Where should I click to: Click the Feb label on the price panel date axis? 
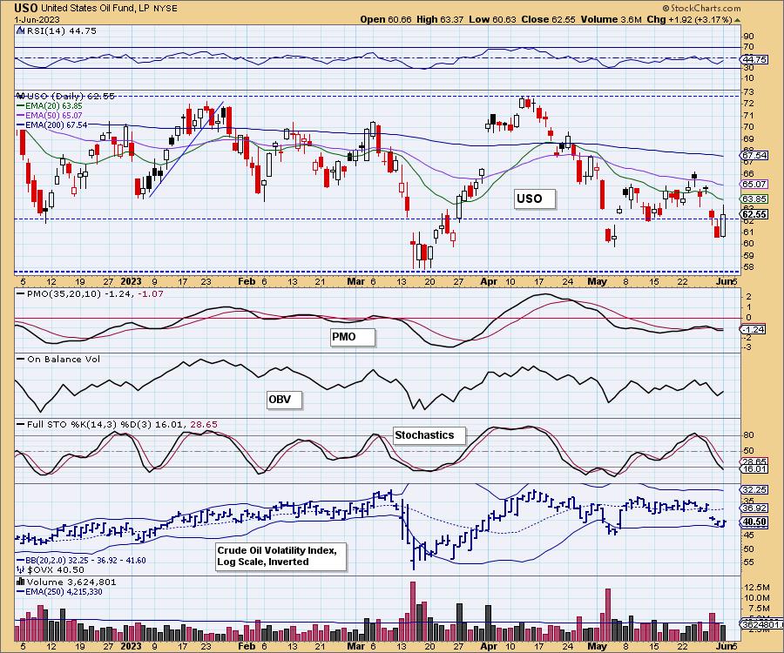click(247, 281)
